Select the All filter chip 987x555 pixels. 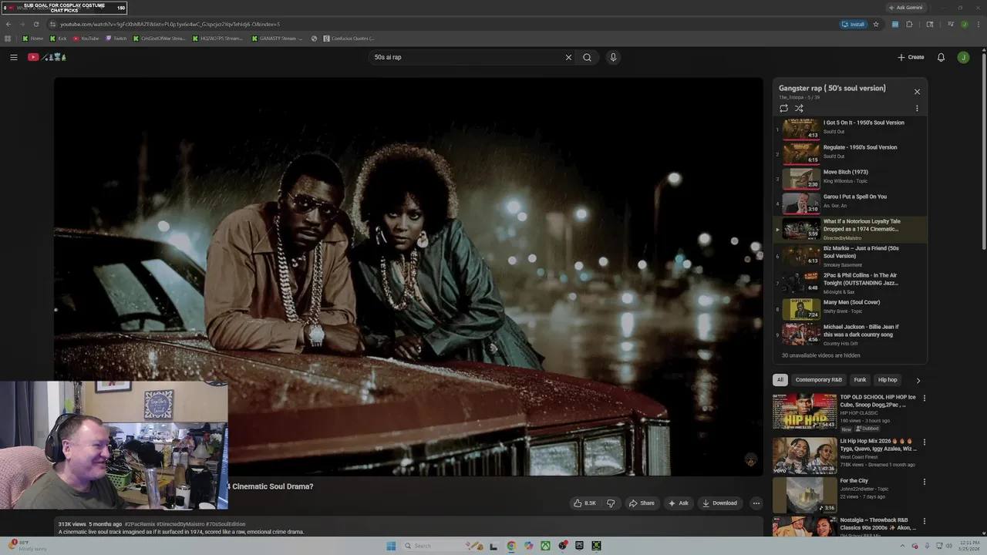pos(780,380)
